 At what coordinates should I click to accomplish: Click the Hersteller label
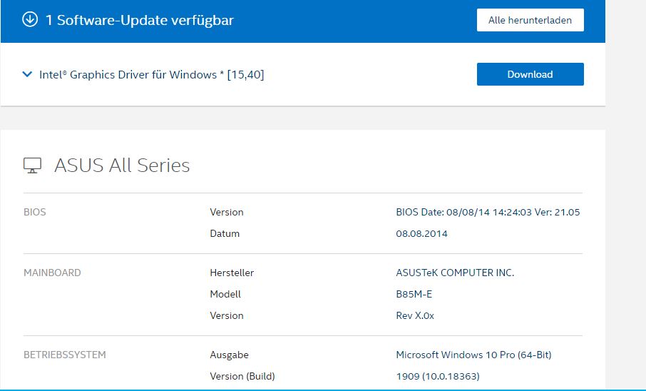[x=232, y=273]
